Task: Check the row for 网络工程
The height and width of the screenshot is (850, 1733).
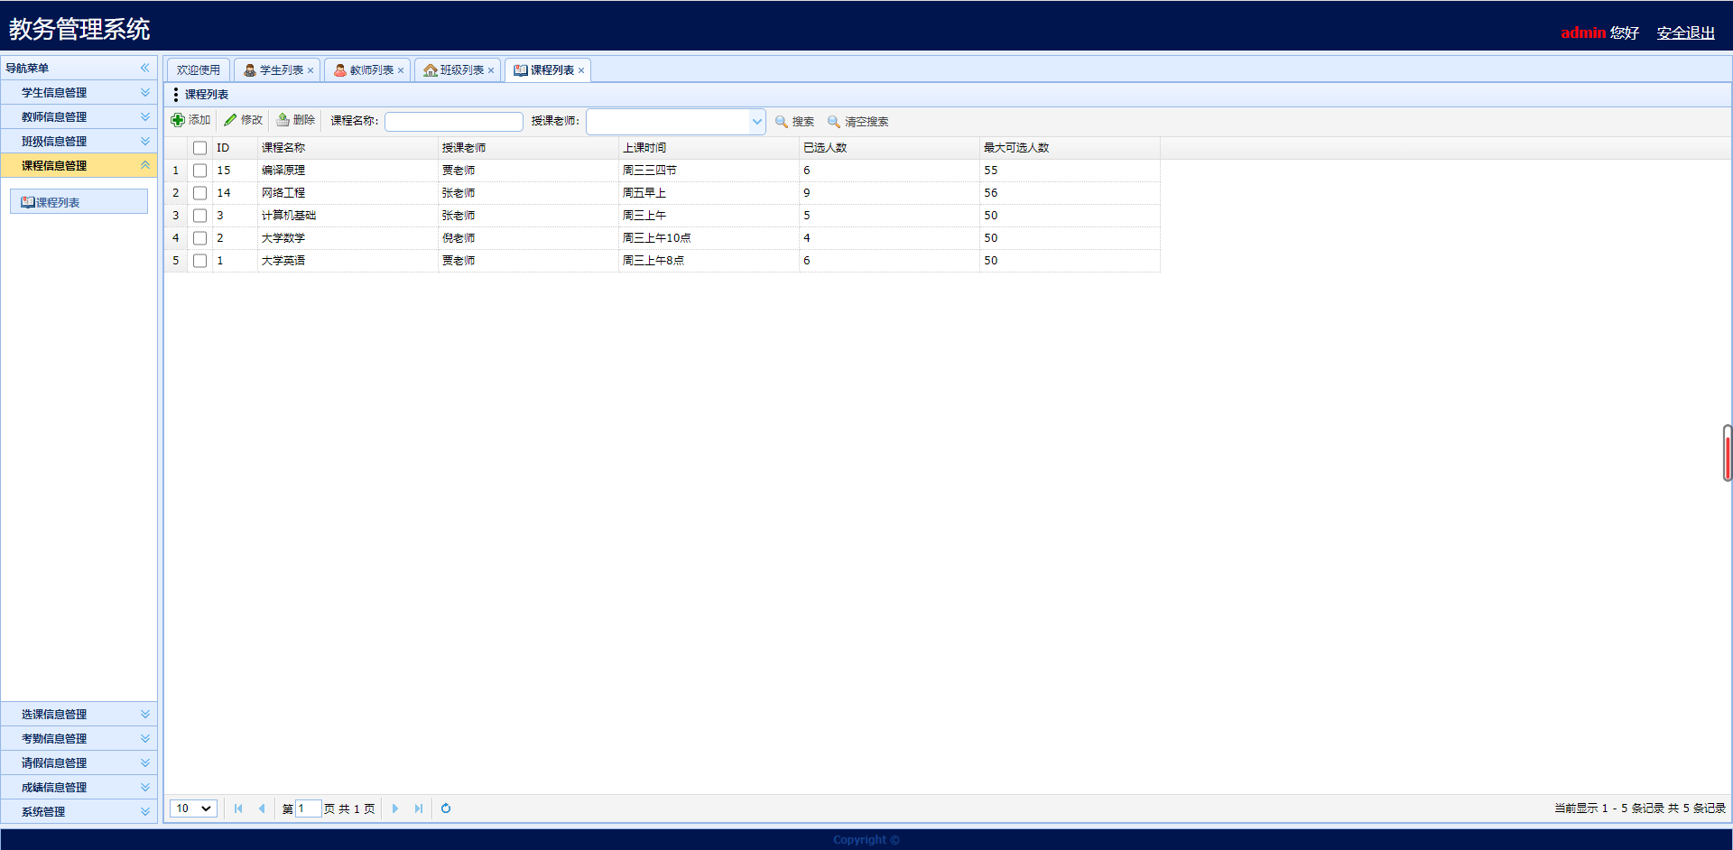Action: click(x=200, y=193)
